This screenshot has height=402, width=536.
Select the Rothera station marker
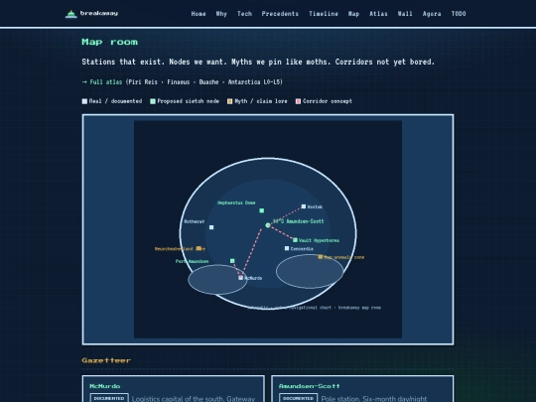[x=211, y=227]
